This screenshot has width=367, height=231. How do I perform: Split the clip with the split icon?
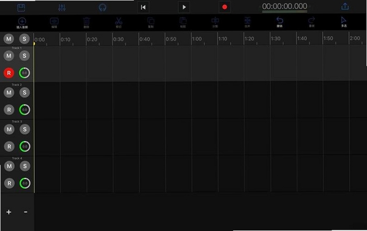(x=215, y=23)
